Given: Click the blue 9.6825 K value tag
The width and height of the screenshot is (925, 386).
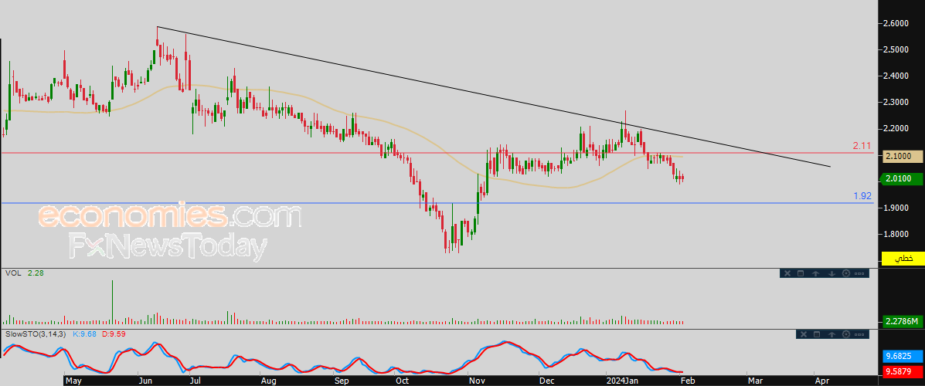Looking at the screenshot, I should click(x=901, y=357).
